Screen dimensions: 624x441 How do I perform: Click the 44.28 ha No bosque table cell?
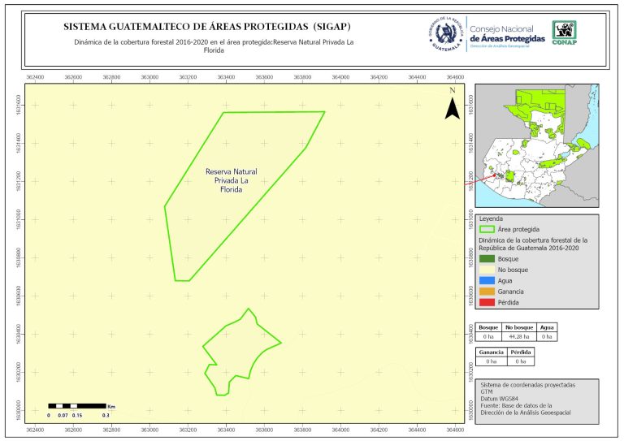click(x=520, y=335)
